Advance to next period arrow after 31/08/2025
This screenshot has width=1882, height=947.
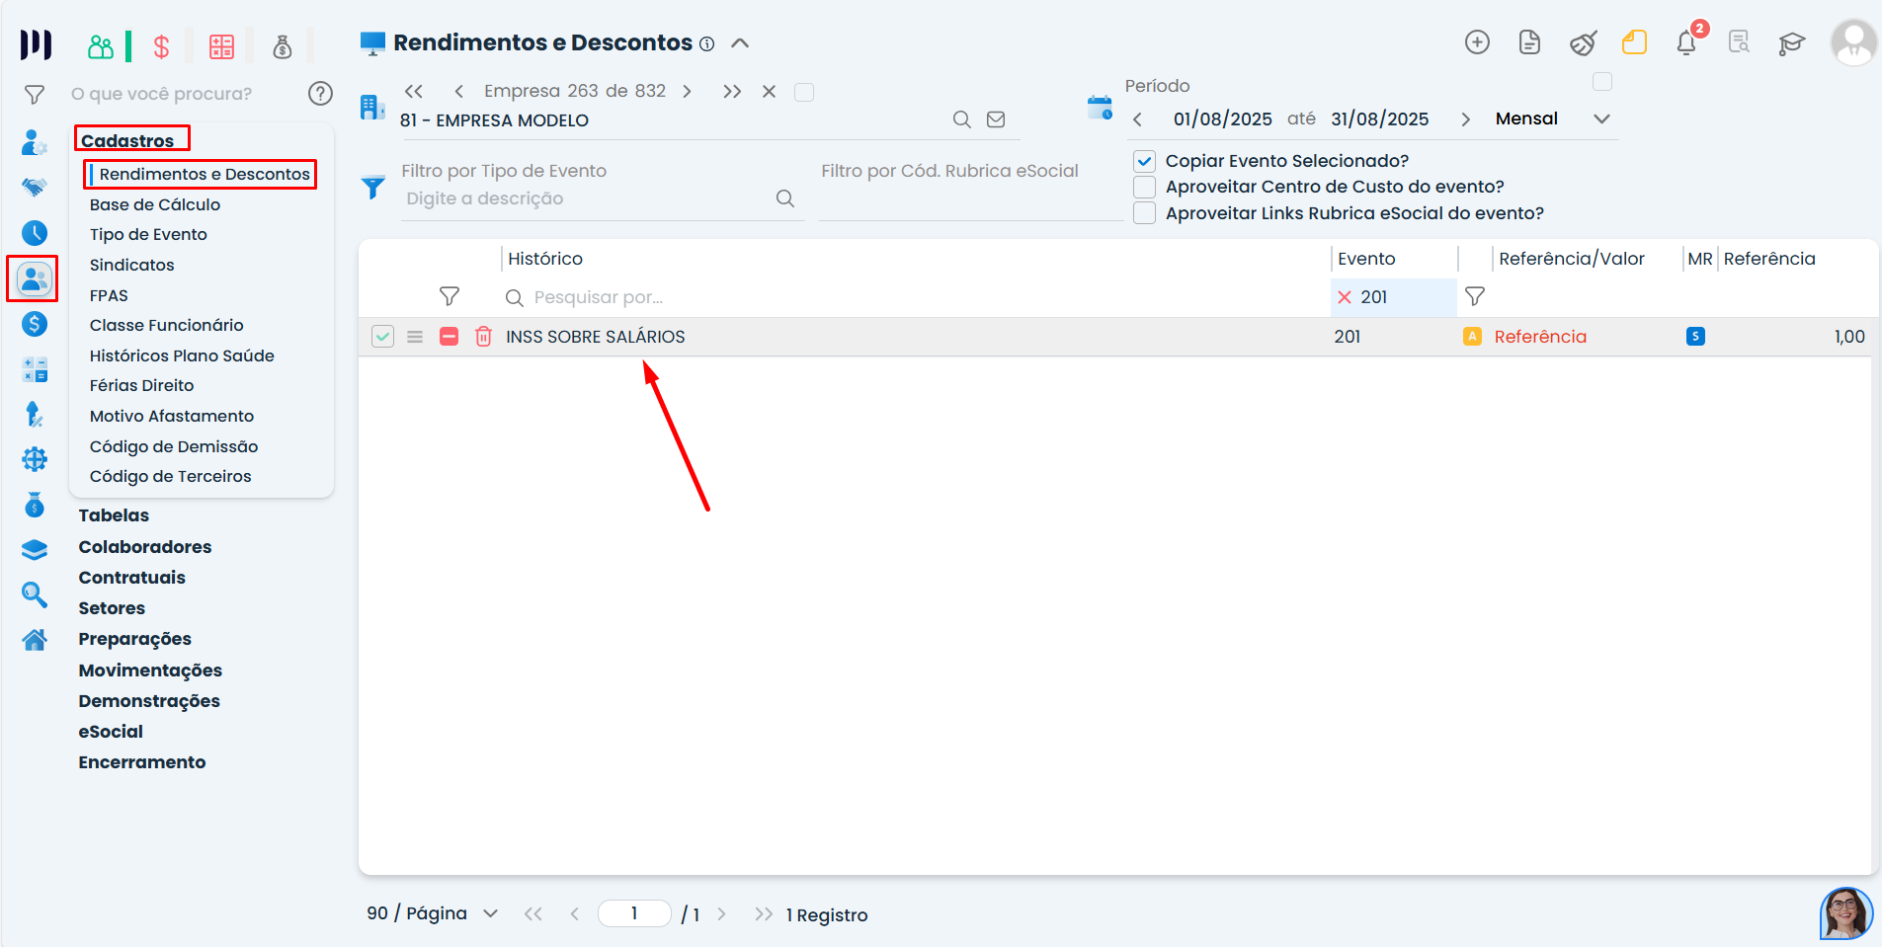[x=1466, y=119]
